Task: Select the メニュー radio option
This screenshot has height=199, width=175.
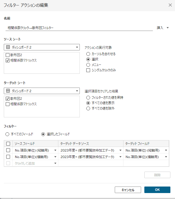Action: click(88, 65)
